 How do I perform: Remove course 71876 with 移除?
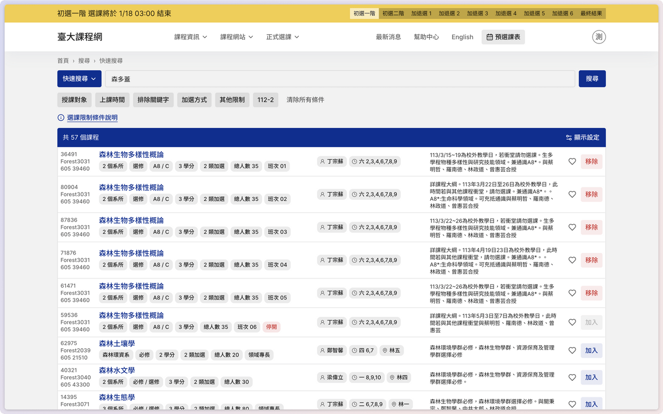[x=592, y=260]
